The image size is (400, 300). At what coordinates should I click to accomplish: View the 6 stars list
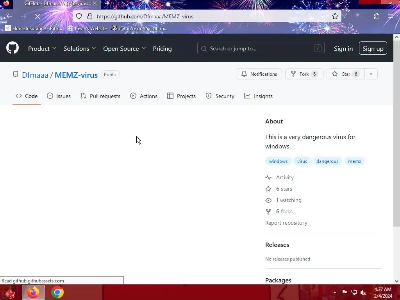(279, 189)
